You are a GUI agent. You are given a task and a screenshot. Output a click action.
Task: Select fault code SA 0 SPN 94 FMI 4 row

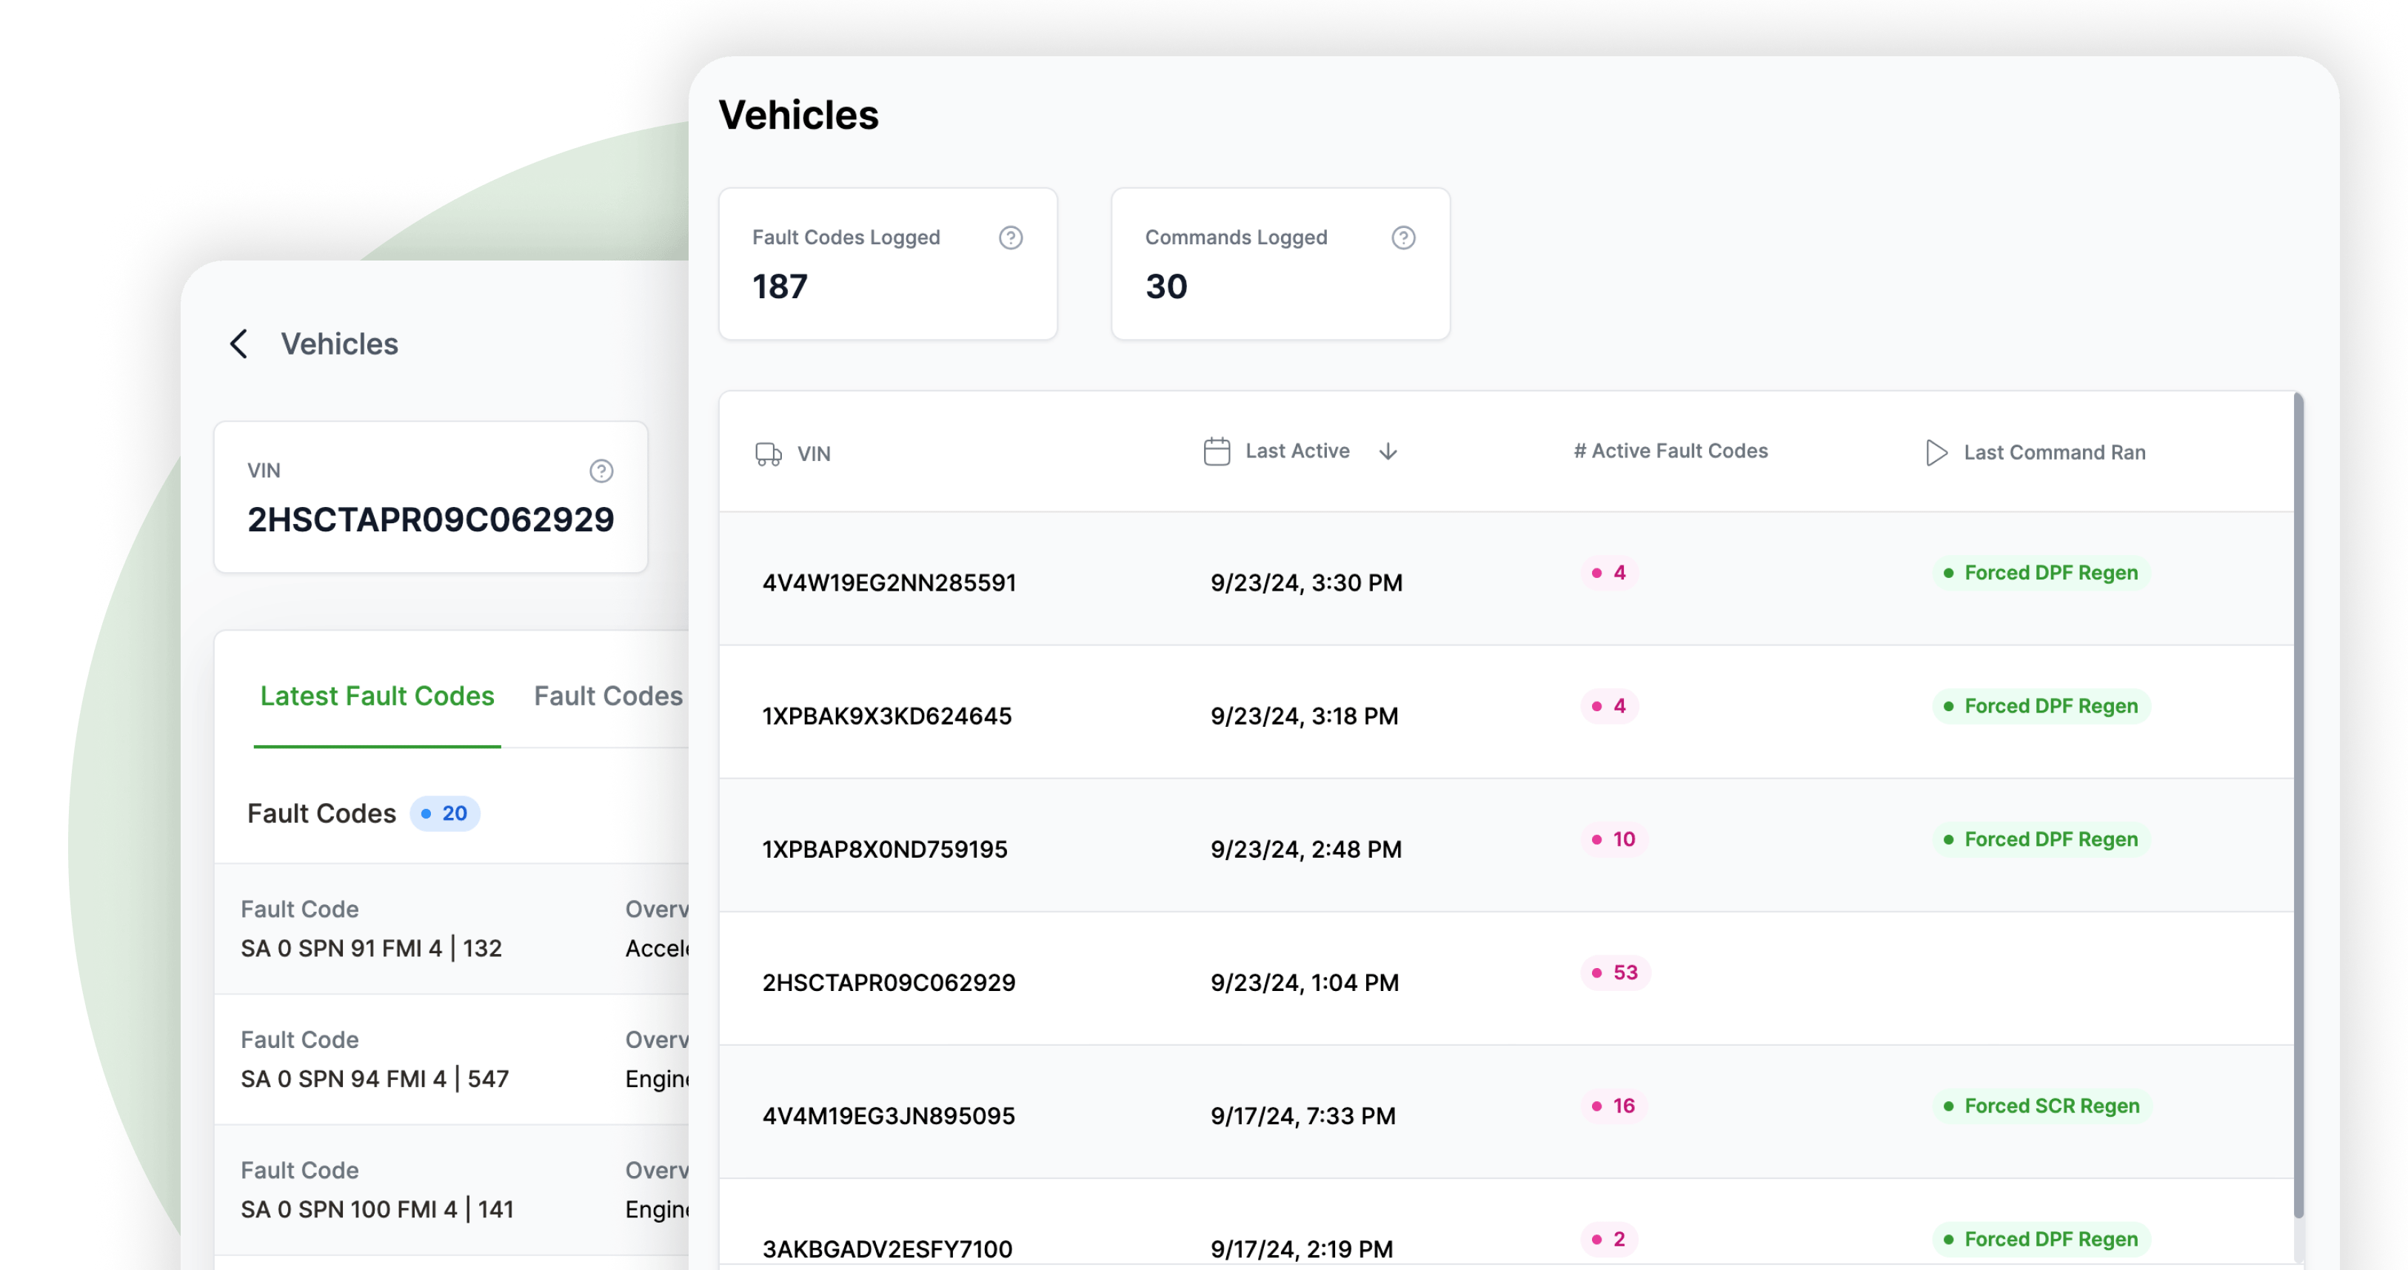[x=374, y=1079]
